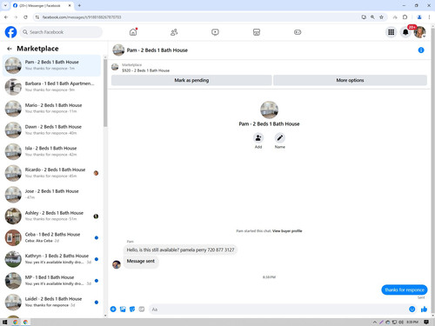Viewport: 435px width, 326px height.
Task: Click the back arrow beside Marketplace
Action: [10, 49]
